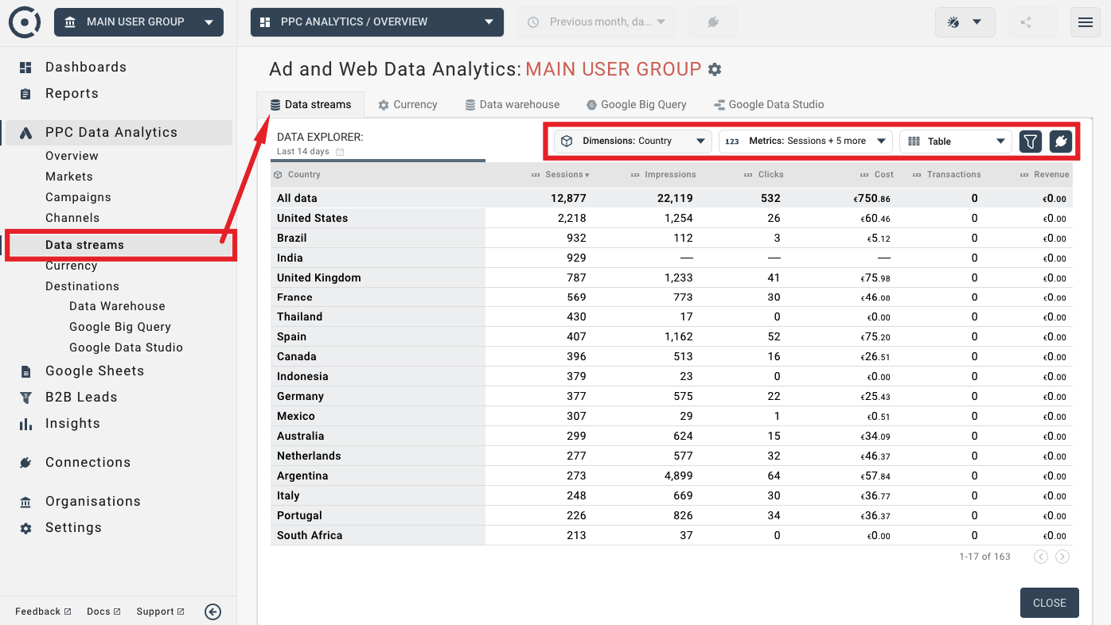Click the Connections plug icon

coord(25,463)
